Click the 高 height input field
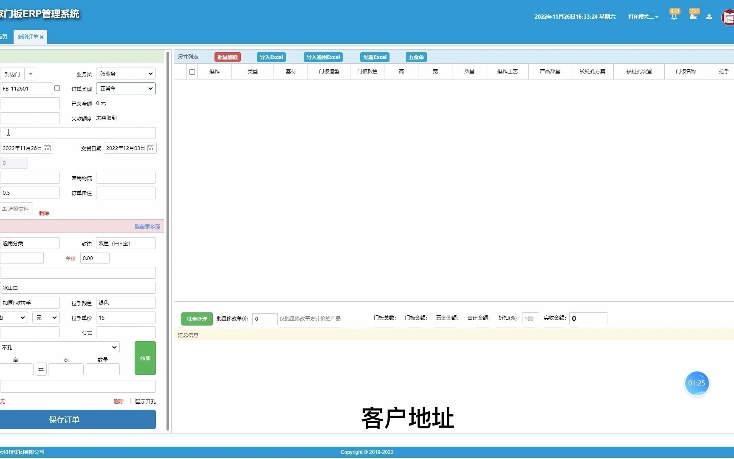734x459 pixels. tap(17, 369)
